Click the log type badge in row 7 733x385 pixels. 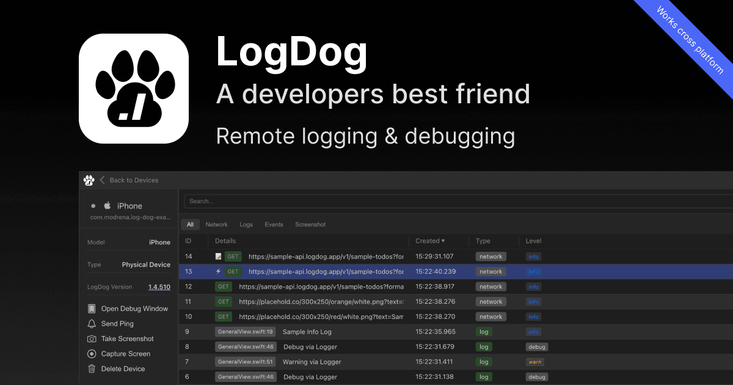tap(484, 362)
